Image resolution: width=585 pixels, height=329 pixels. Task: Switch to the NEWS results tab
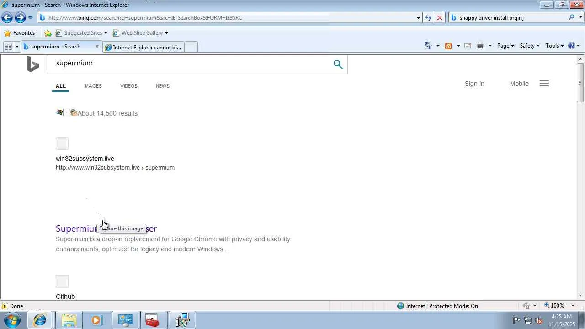tap(162, 86)
